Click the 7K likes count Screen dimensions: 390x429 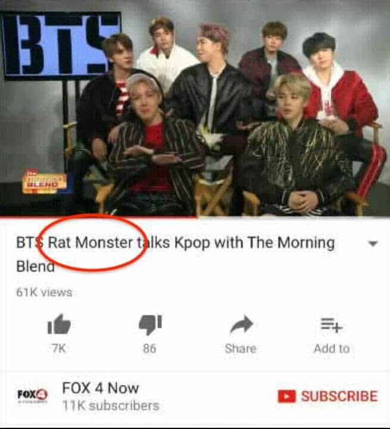[59, 349]
